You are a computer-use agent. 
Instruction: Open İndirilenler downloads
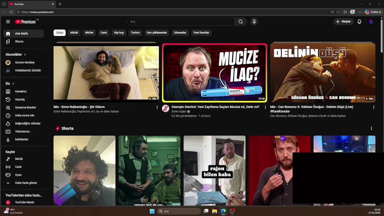coord(23,139)
